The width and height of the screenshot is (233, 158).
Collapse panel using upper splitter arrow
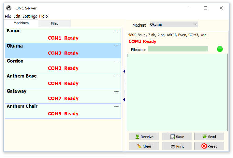click(124, 71)
